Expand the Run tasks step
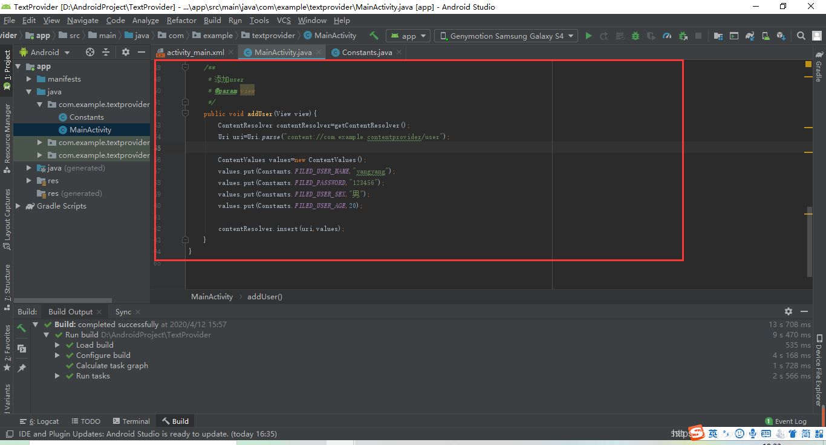This screenshot has height=445, width=826. (x=57, y=376)
